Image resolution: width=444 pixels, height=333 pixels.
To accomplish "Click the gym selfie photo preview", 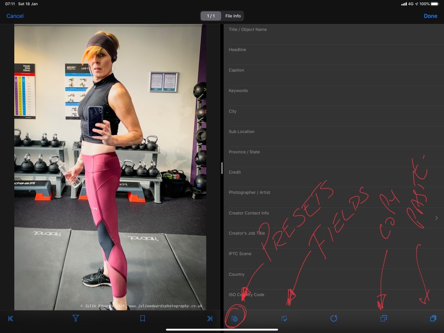I will click(x=110, y=167).
